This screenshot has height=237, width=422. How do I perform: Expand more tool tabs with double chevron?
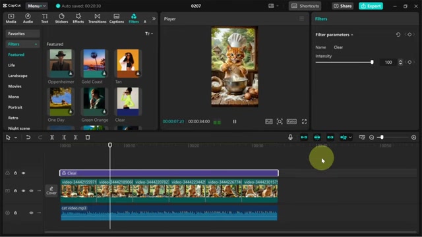[x=154, y=18]
